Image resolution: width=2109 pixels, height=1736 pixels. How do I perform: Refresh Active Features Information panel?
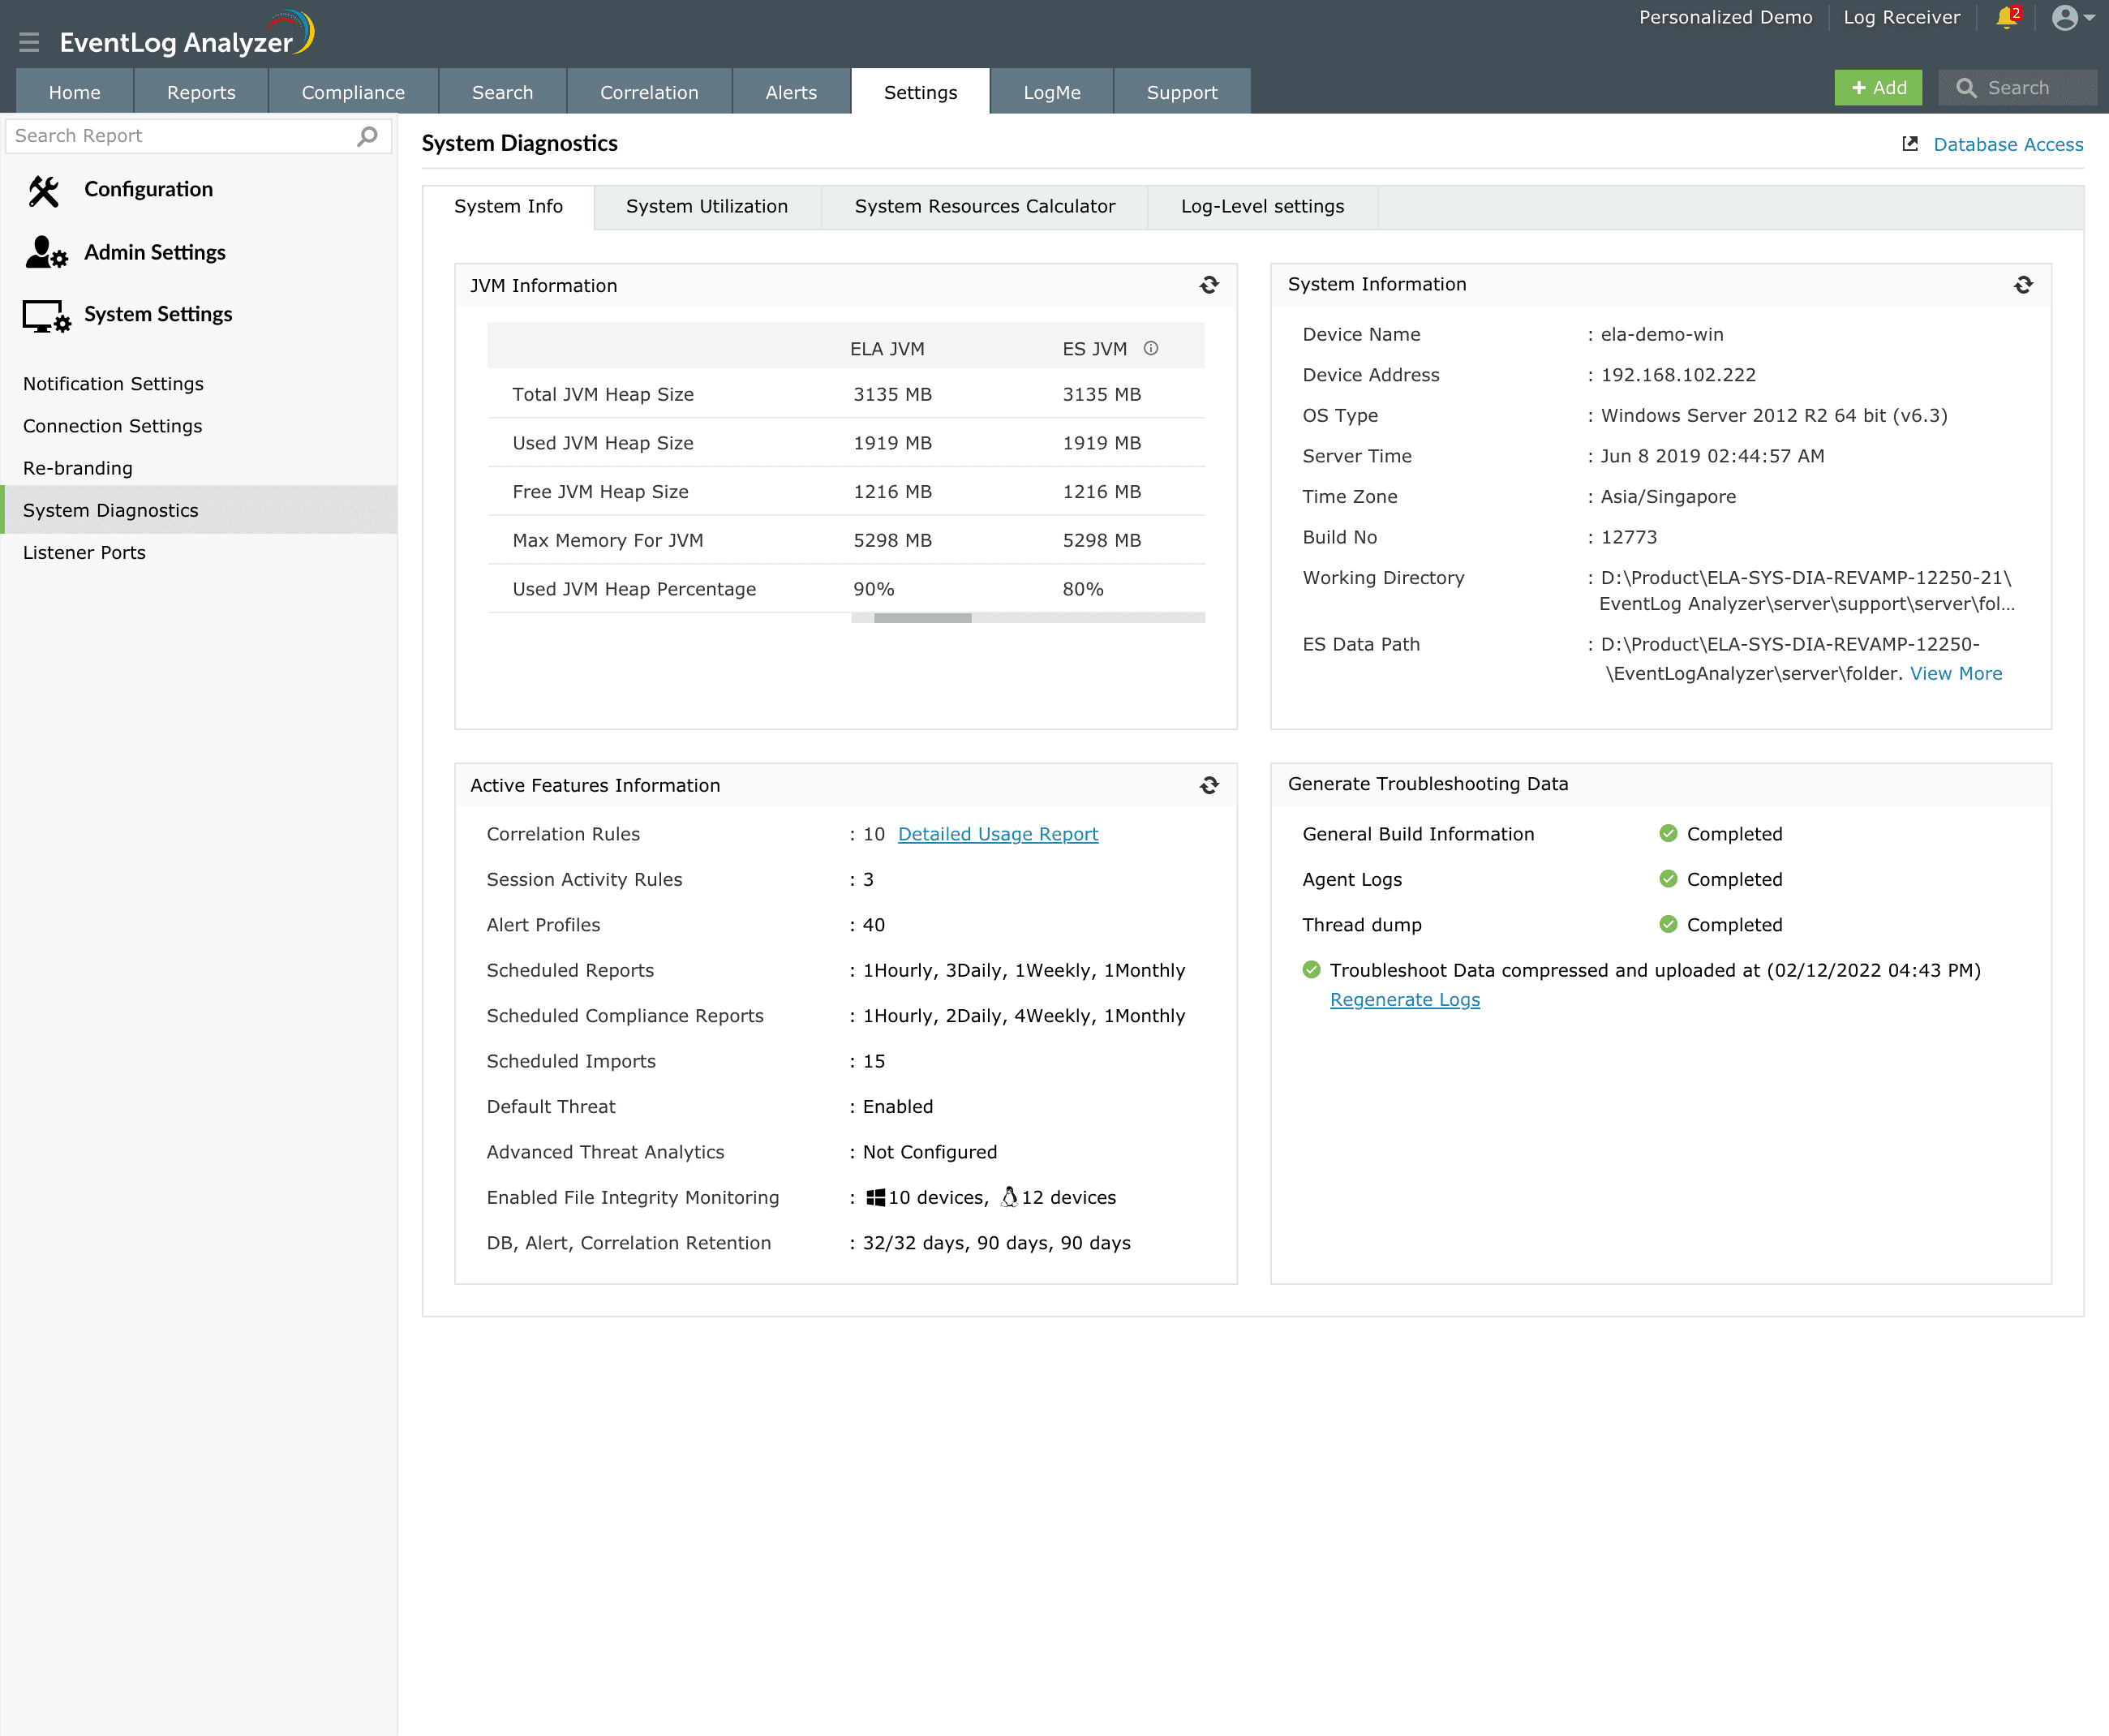click(1208, 785)
